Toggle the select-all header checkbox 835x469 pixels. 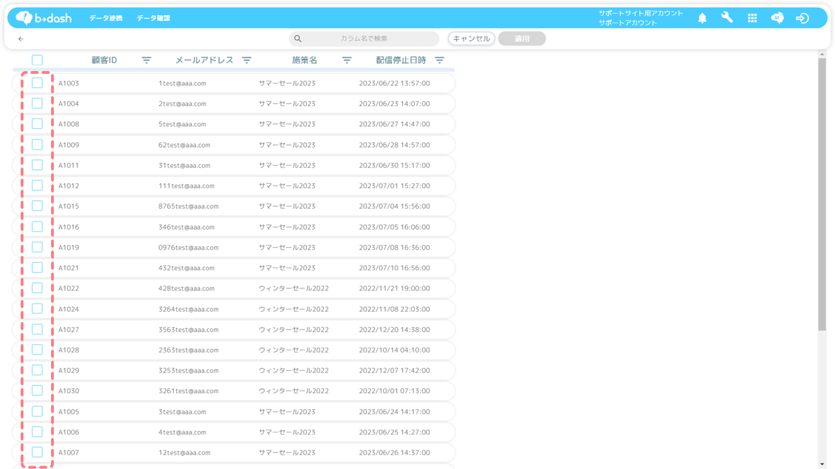click(x=37, y=61)
